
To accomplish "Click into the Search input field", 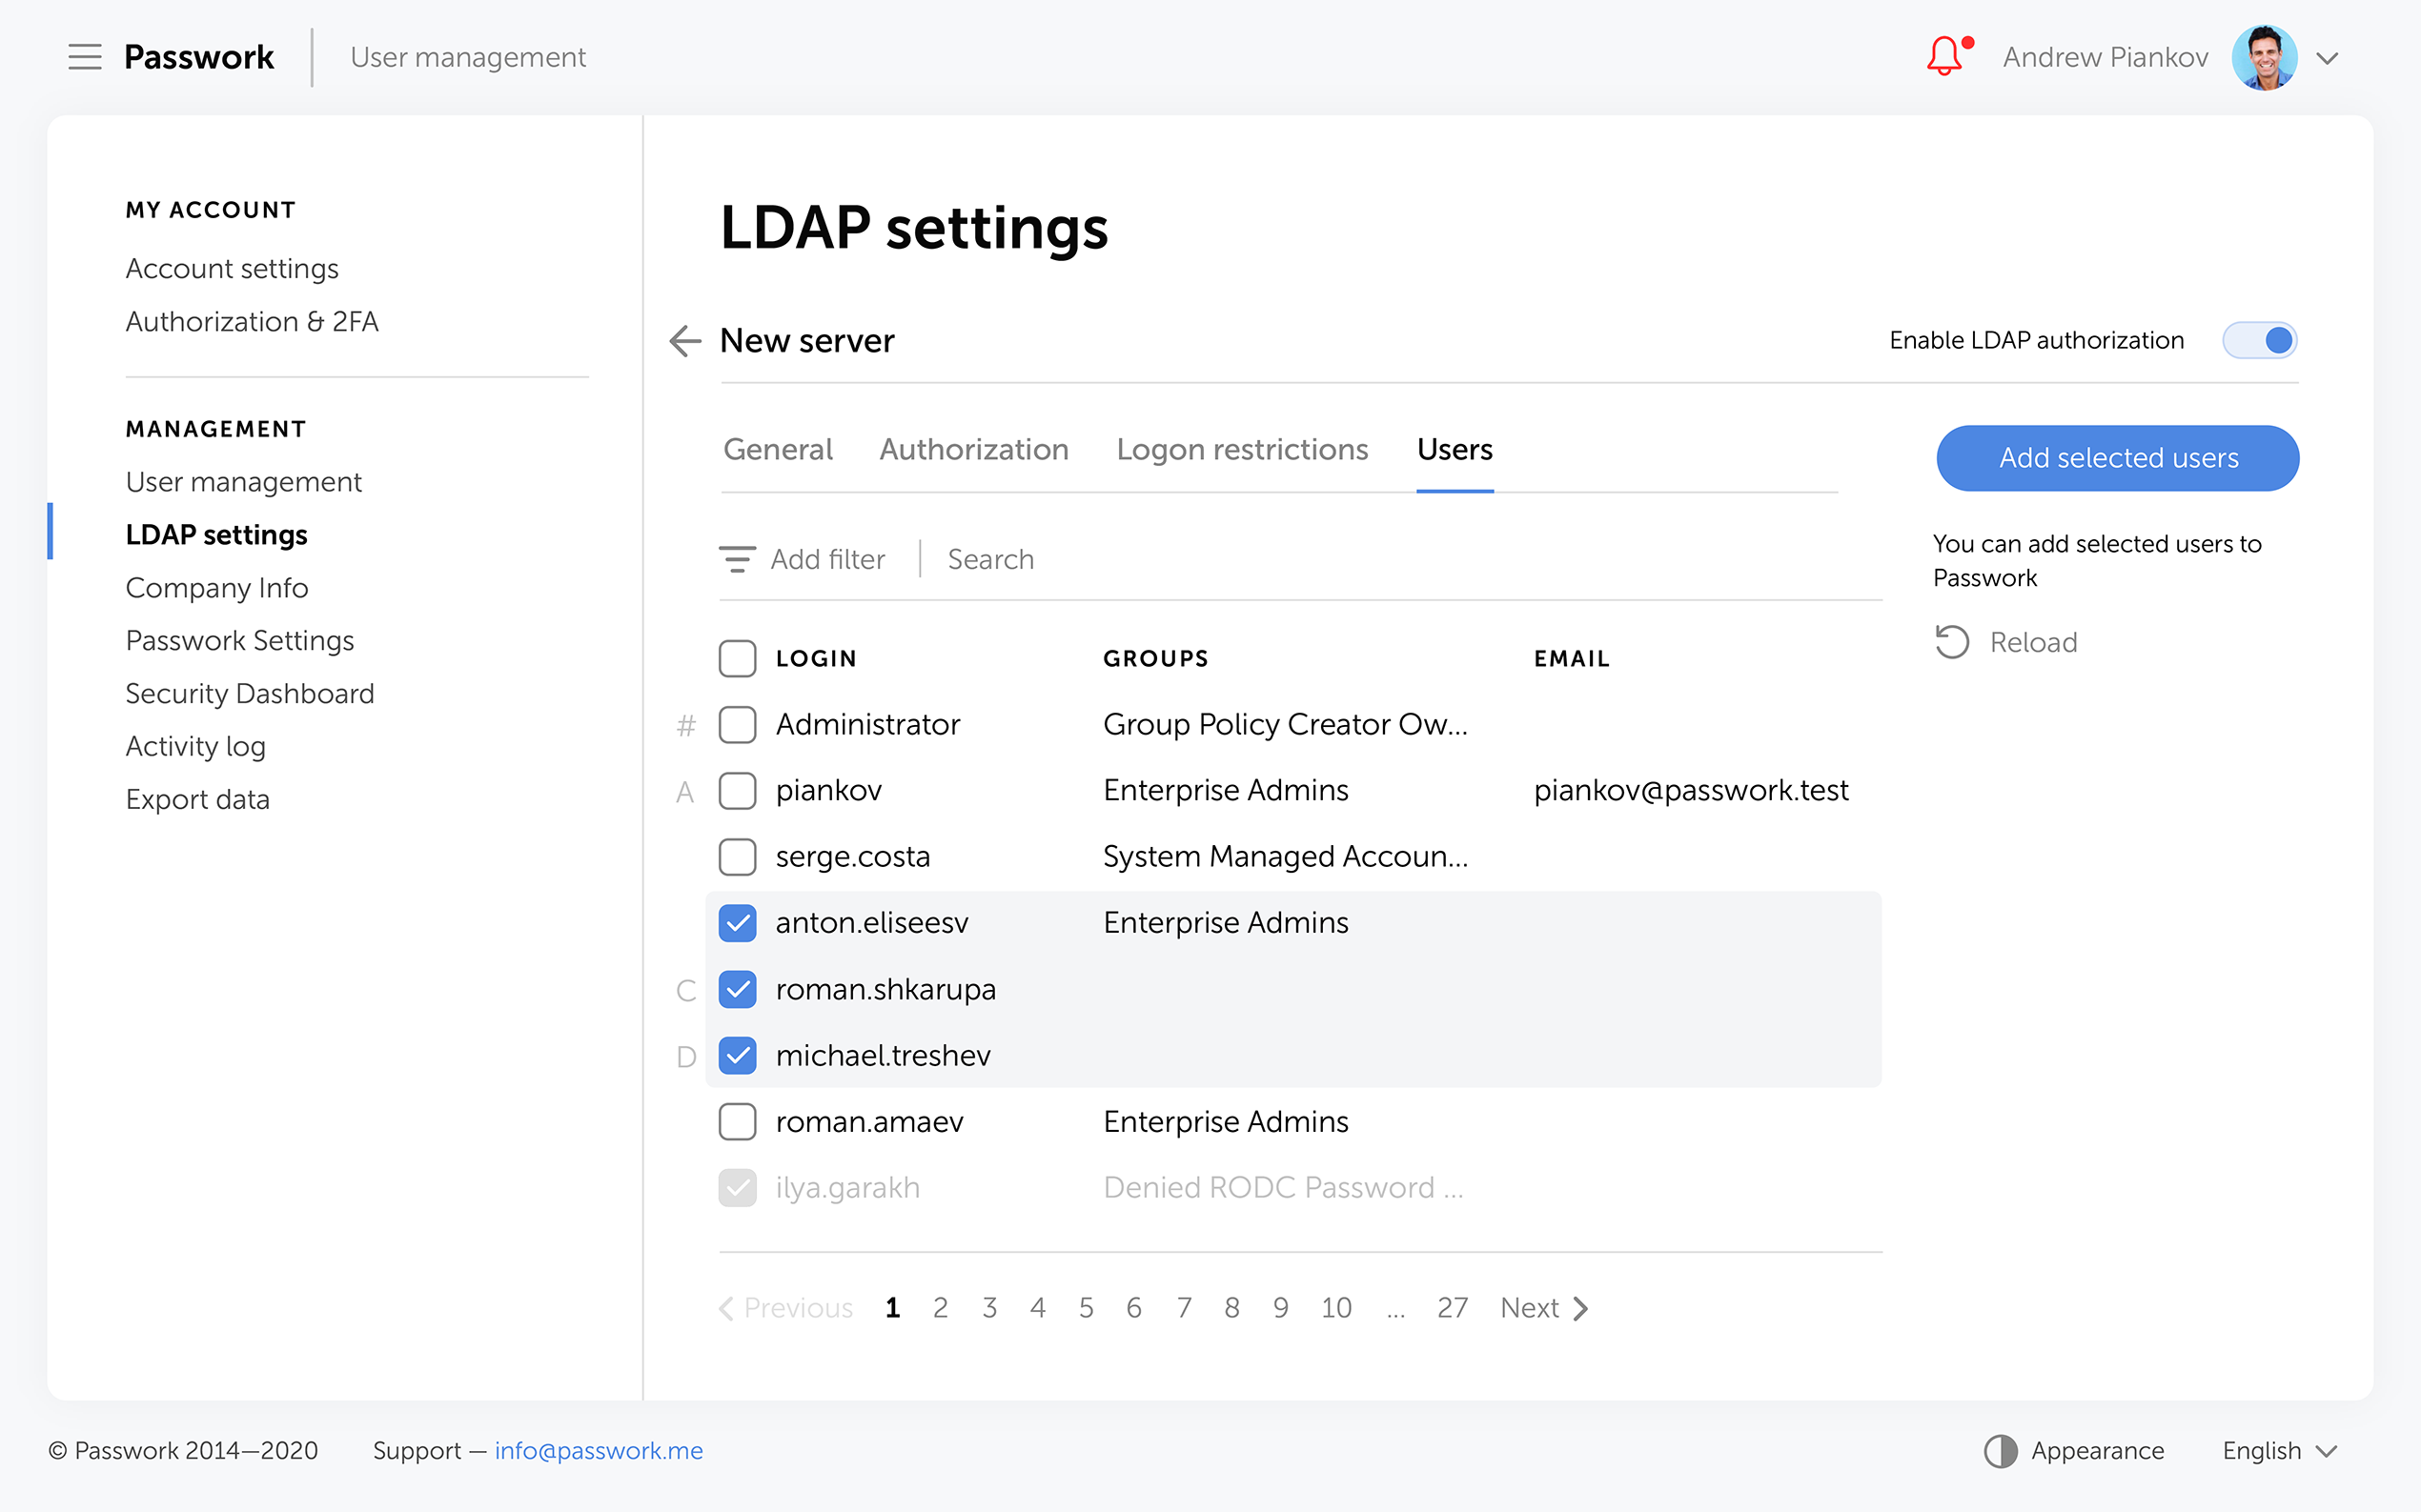I will click(x=1300, y=559).
